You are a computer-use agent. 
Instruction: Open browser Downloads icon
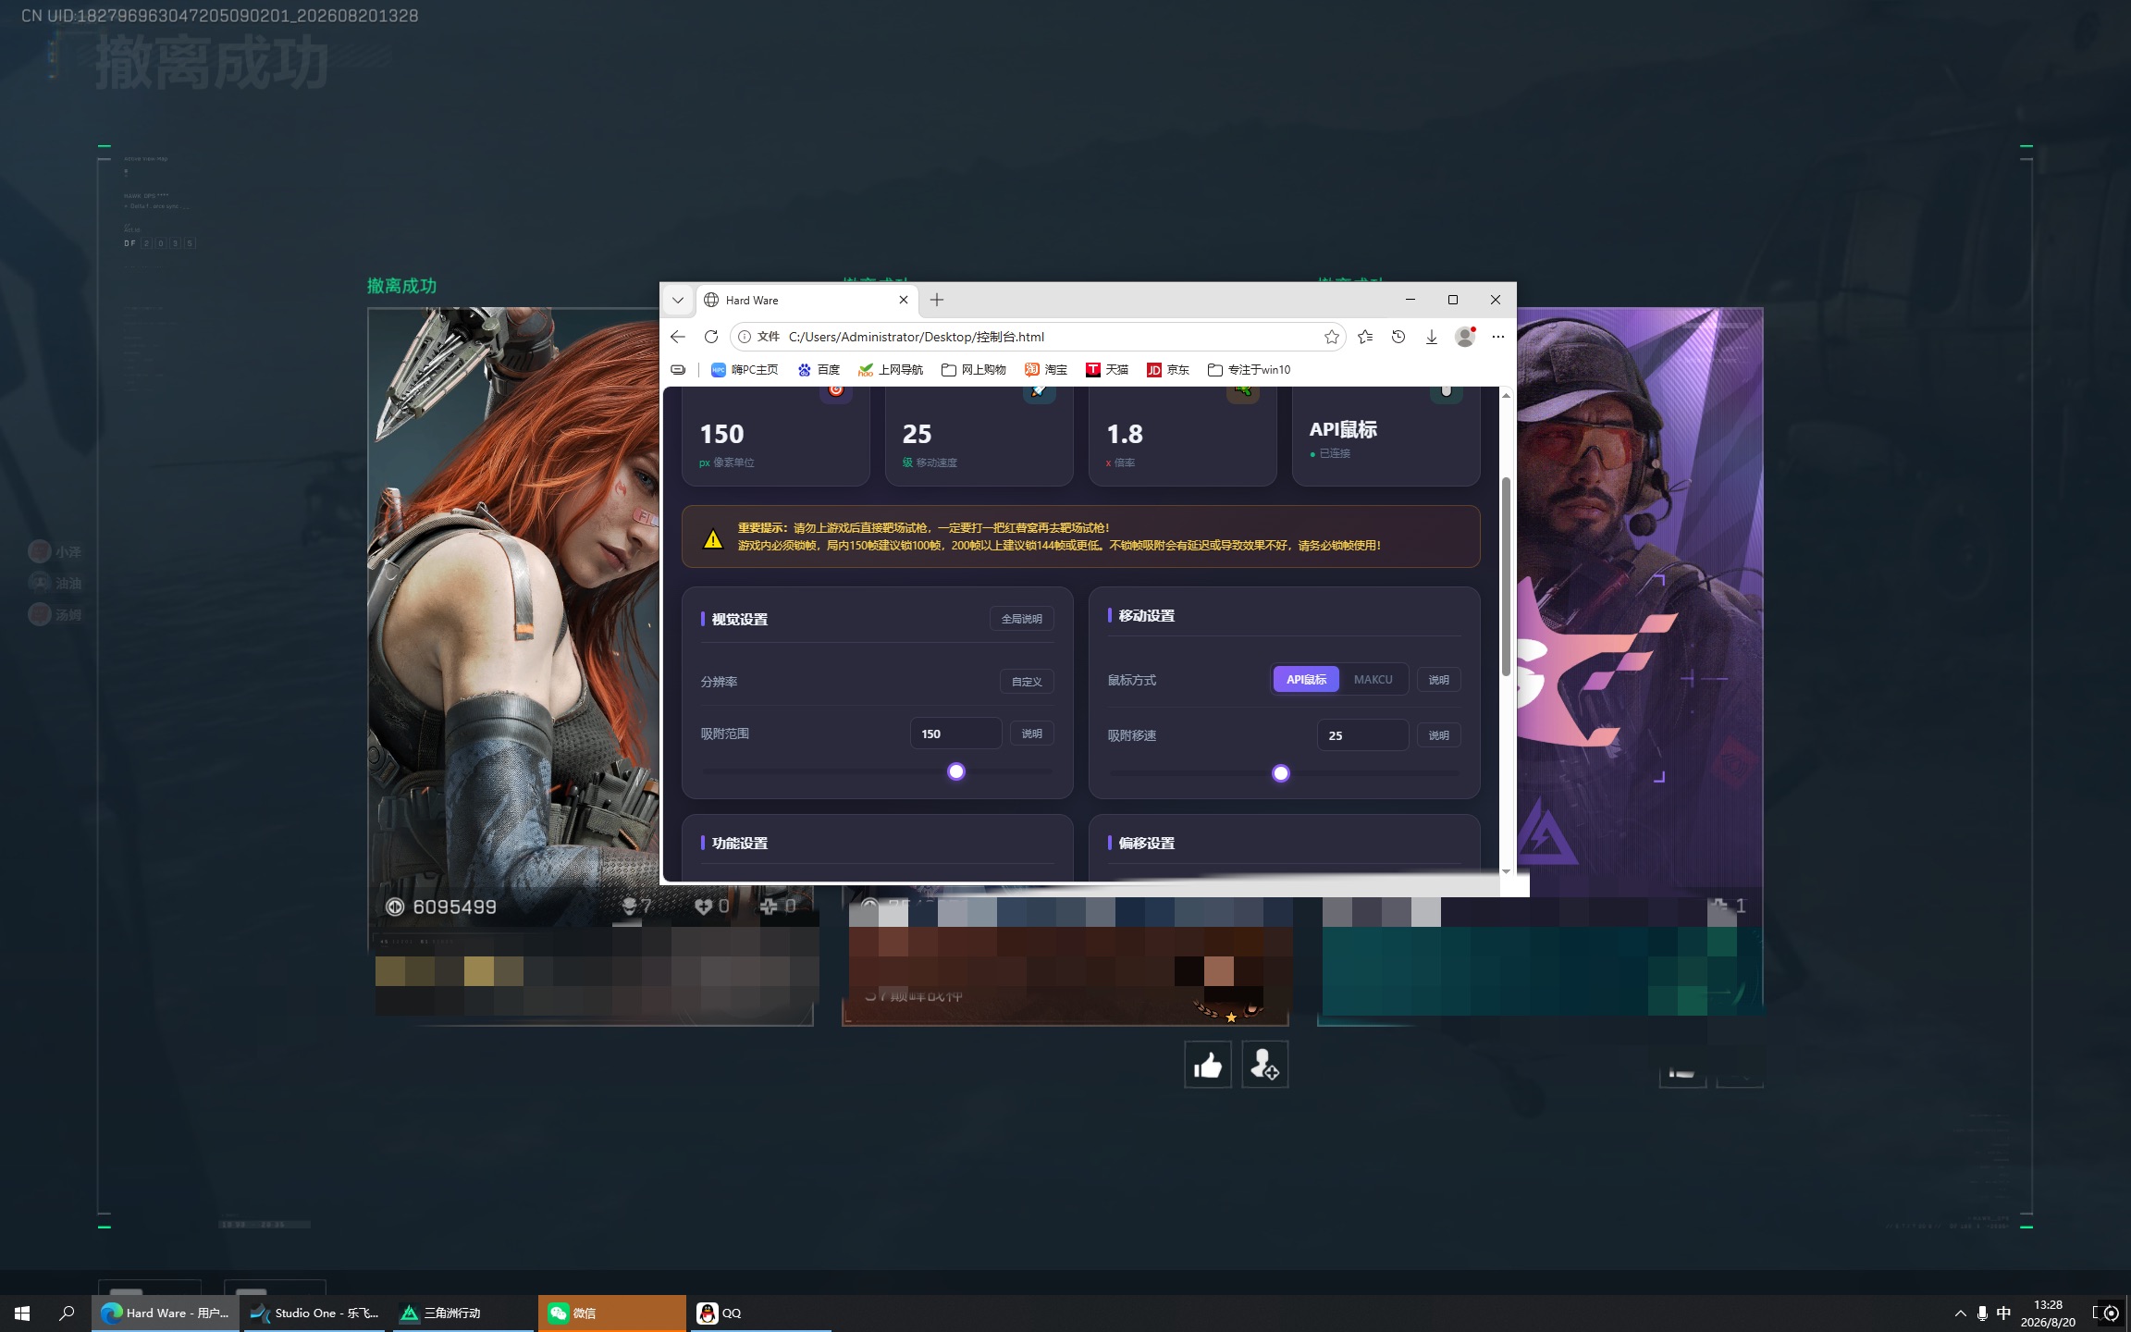click(x=1432, y=337)
